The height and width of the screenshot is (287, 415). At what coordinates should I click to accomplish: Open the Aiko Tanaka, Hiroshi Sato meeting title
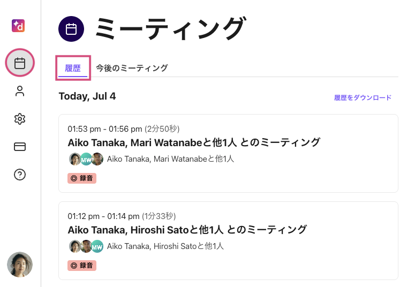click(x=187, y=230)
